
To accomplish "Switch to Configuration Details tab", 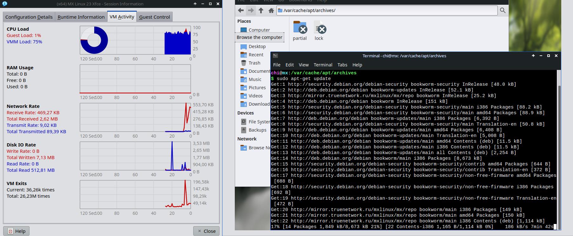I will tap(29, 17).
